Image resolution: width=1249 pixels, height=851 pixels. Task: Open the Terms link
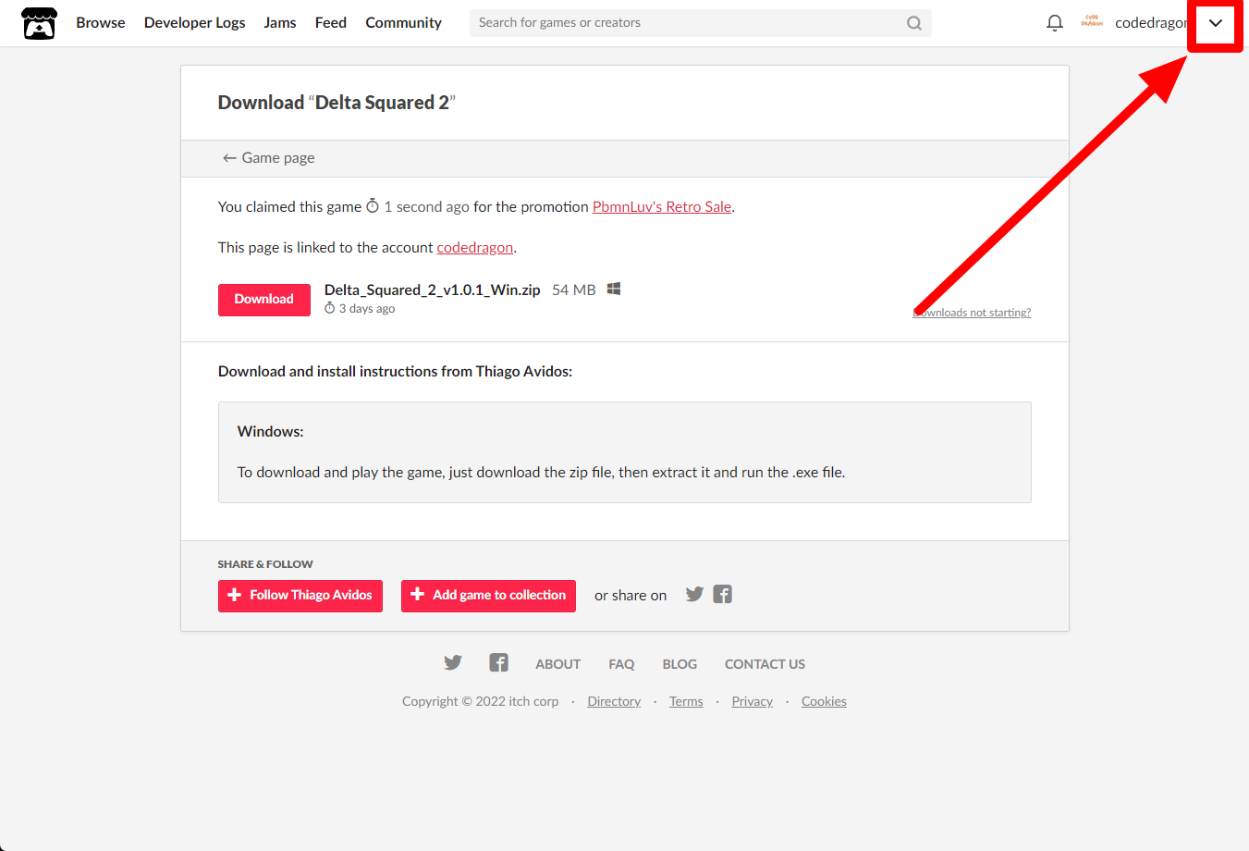coord(686,701)
